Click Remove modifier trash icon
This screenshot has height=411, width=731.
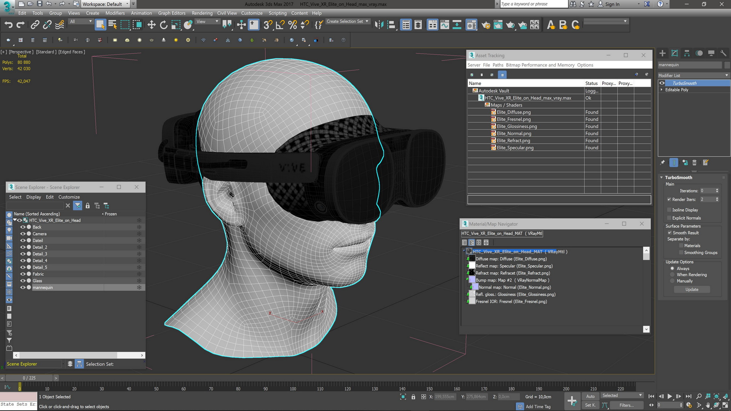click(694, 162)
